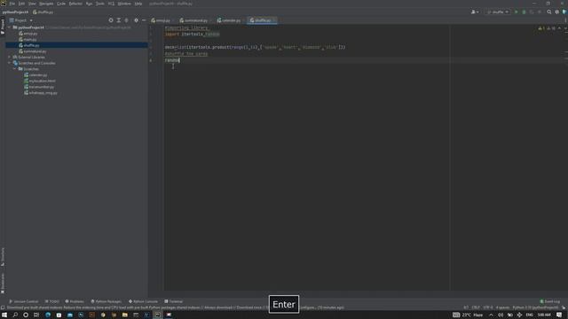Collapse Scratches and Consoles node
568x319 pixels.
(10, 63)
